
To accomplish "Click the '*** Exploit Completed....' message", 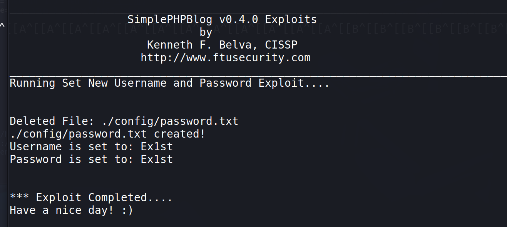I will [91, 197].
